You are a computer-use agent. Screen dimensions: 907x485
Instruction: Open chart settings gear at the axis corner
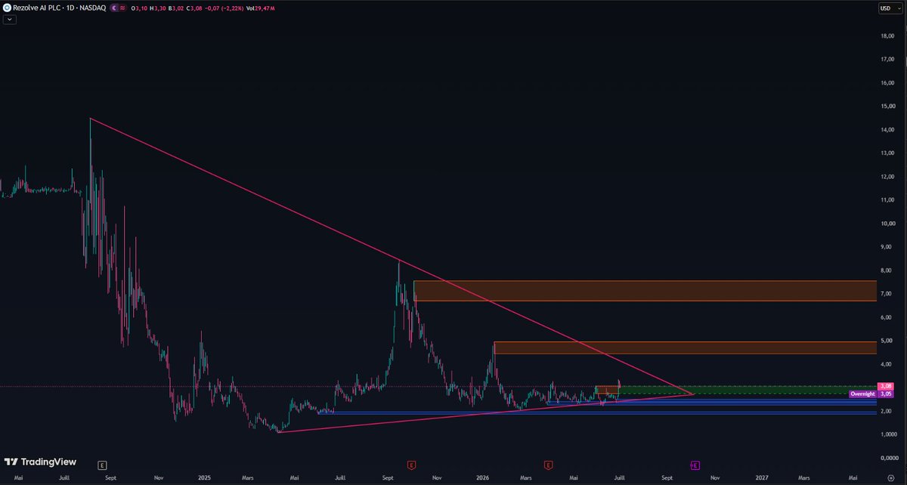tap(891, 477)
